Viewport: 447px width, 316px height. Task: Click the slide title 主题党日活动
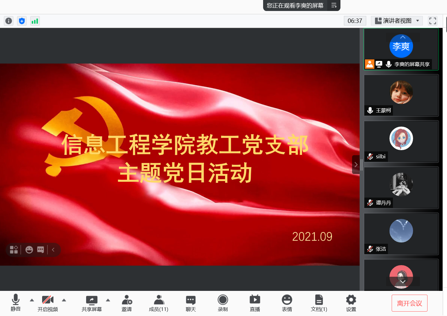(x=185, y=173)
